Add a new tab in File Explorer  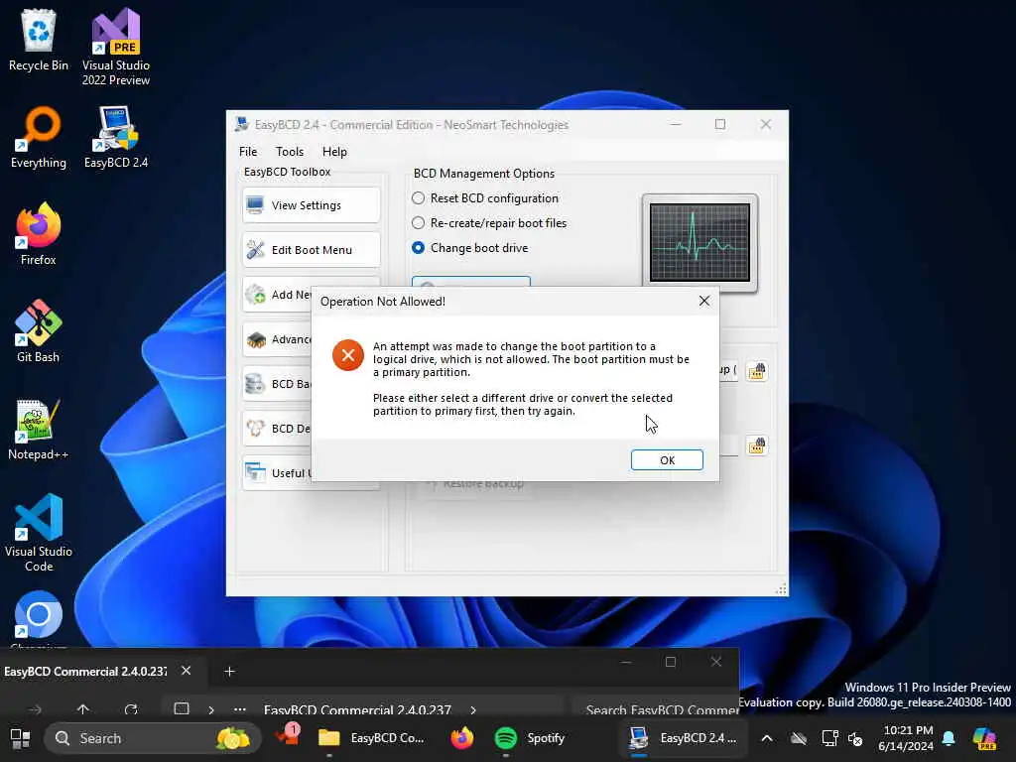[229, 672]
